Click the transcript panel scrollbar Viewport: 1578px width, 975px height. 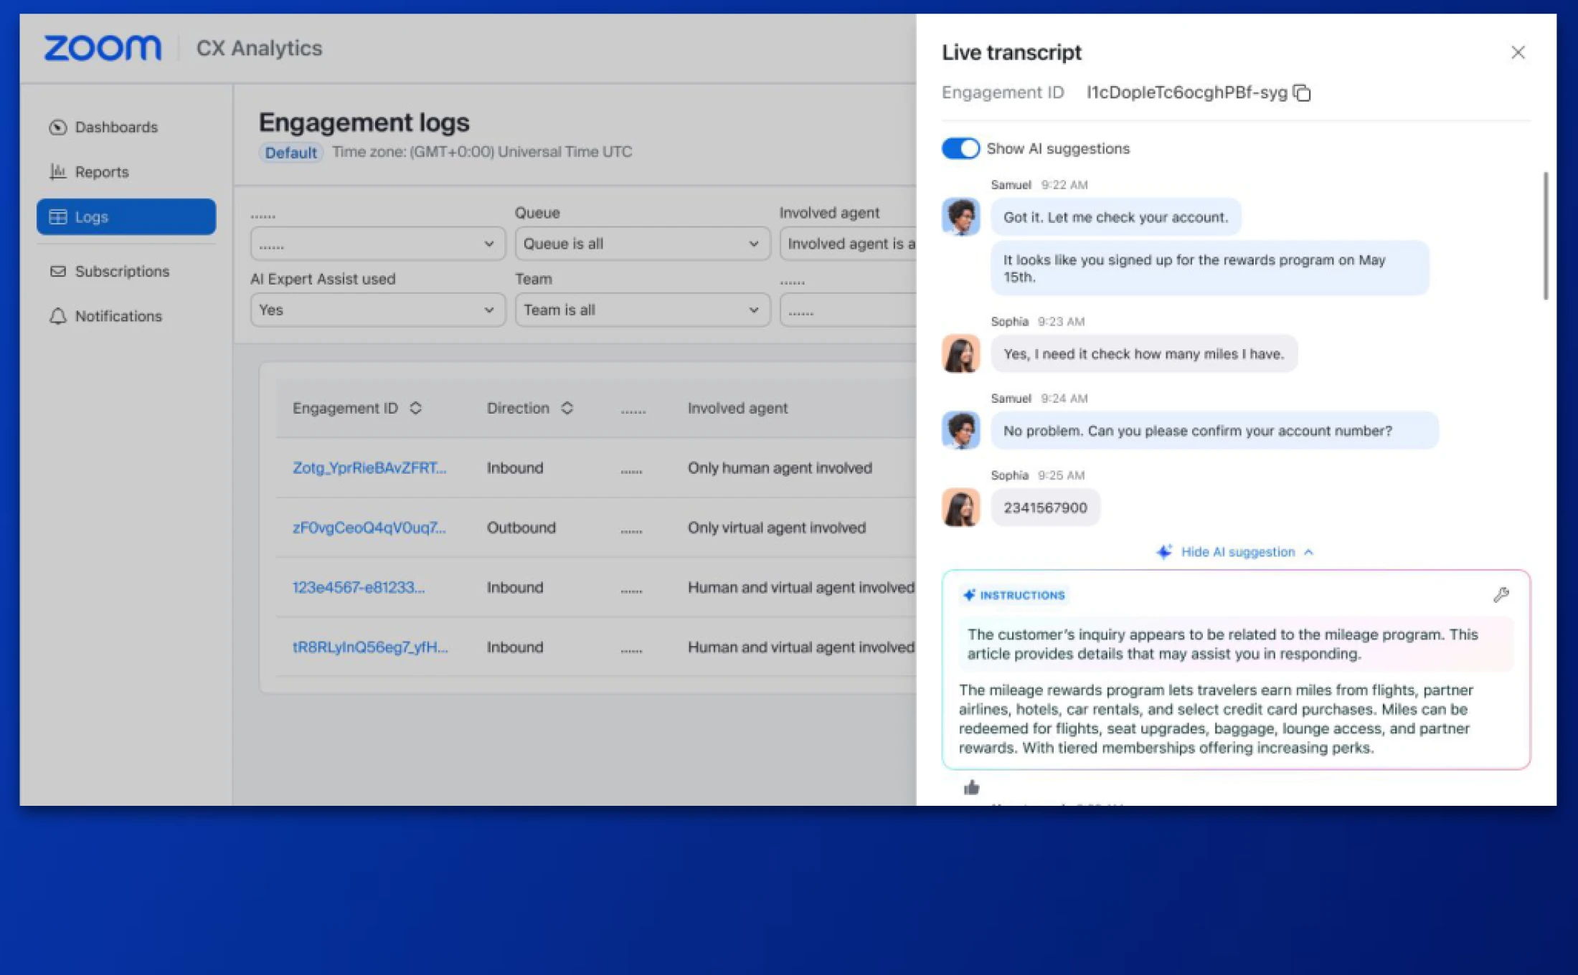(x=1545, y=236)
